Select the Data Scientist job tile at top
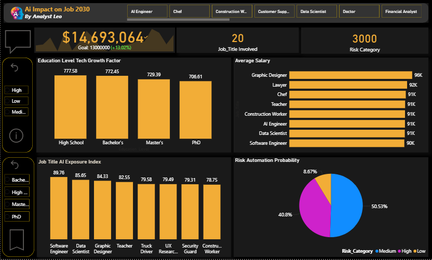Image resolution: width=432 pixels, height=260 pixels. (x=317, y=11)
